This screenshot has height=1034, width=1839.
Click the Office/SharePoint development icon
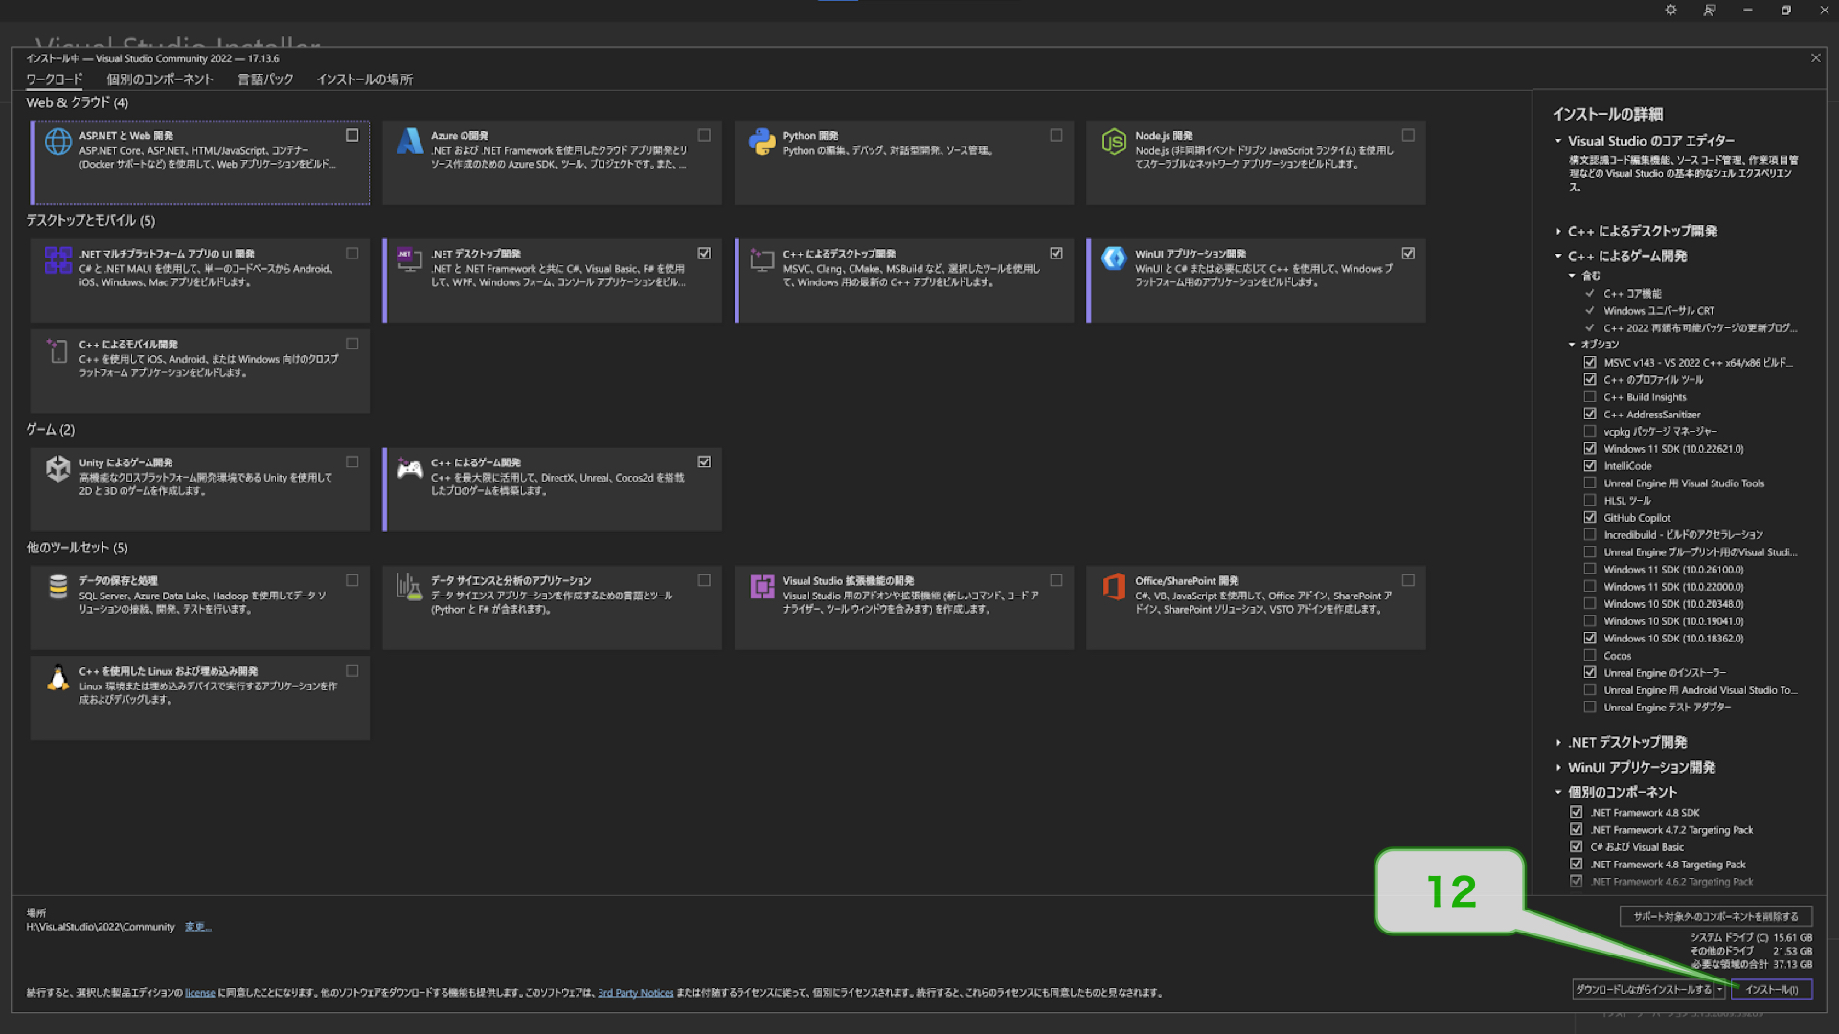(1114, 586)
